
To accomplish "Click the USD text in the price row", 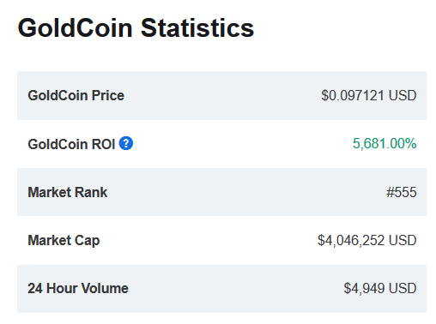I will coord(403,95).
